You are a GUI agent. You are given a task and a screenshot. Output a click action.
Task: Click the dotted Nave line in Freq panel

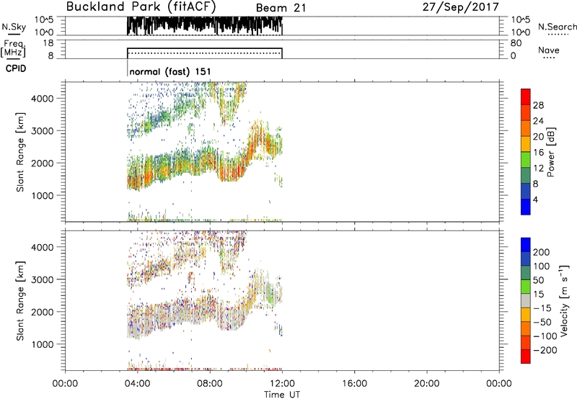click(205, 53)
